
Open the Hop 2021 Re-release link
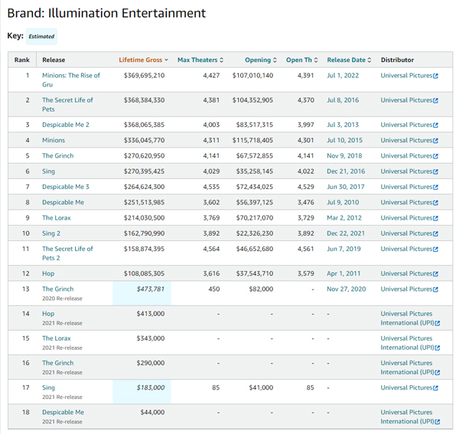point(48,314)
